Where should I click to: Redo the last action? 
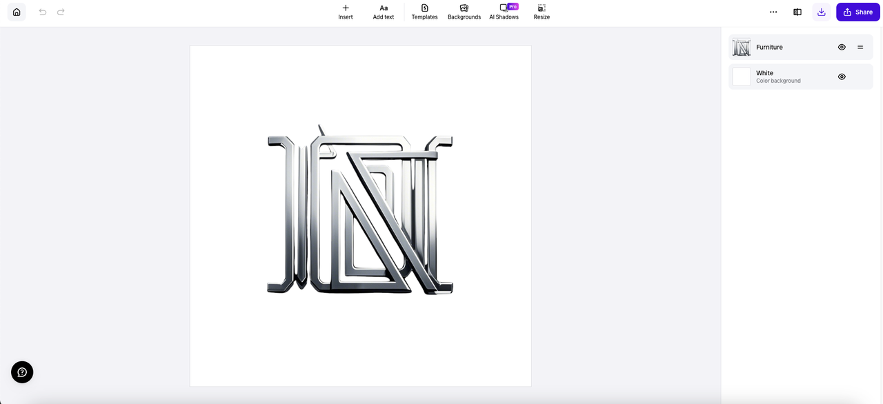tap(61, 12)
